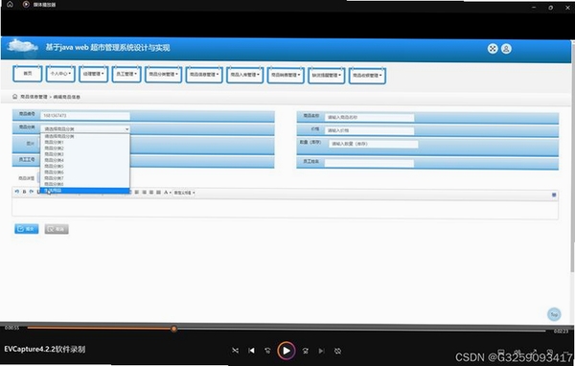Click the gray button next to submit
Image resolution: width=575 pixels, height=366 pixels.
[57, 229]
